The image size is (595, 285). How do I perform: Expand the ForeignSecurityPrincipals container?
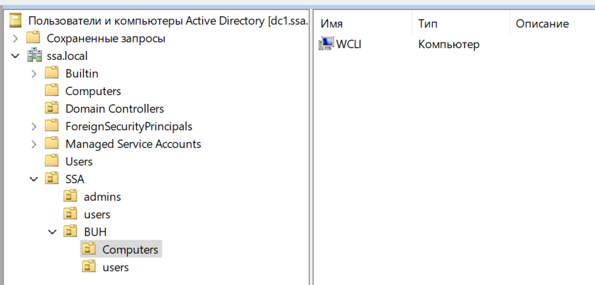pyautogui.click(x=34, y=126)
